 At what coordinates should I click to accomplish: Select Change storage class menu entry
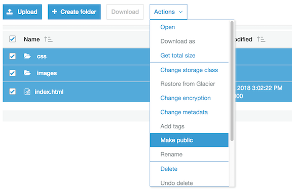coord(189,70)
